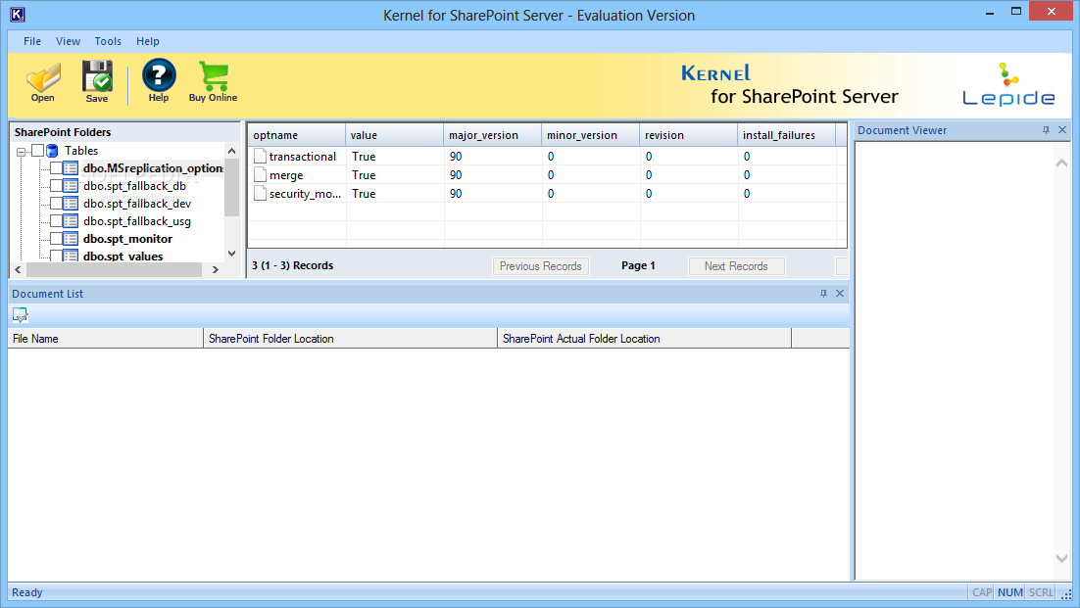
Task: Click the Document List toolbar select icon
Action: click(x=20, y=315)
